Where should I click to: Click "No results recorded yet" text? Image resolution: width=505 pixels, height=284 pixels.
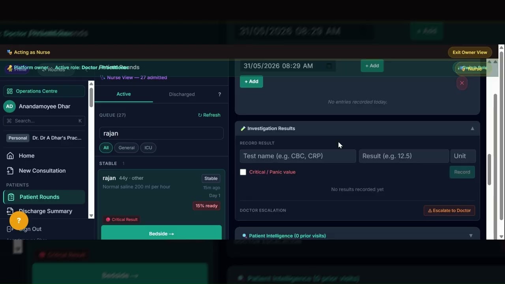pos(357,189)
